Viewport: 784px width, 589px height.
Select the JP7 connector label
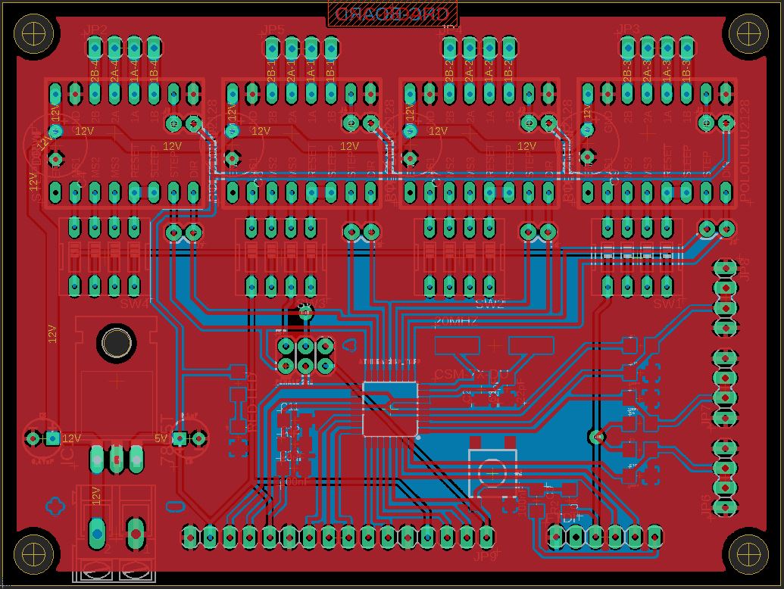[705, 415]
